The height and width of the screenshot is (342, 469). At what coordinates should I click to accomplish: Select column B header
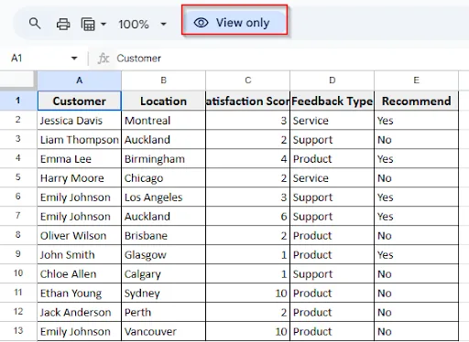point(164,80)
